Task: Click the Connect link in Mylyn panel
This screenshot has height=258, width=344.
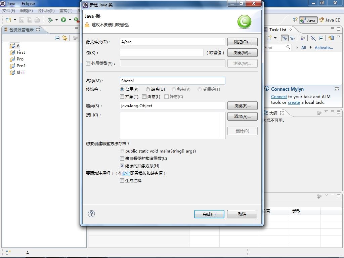Action: click(279, 96)
